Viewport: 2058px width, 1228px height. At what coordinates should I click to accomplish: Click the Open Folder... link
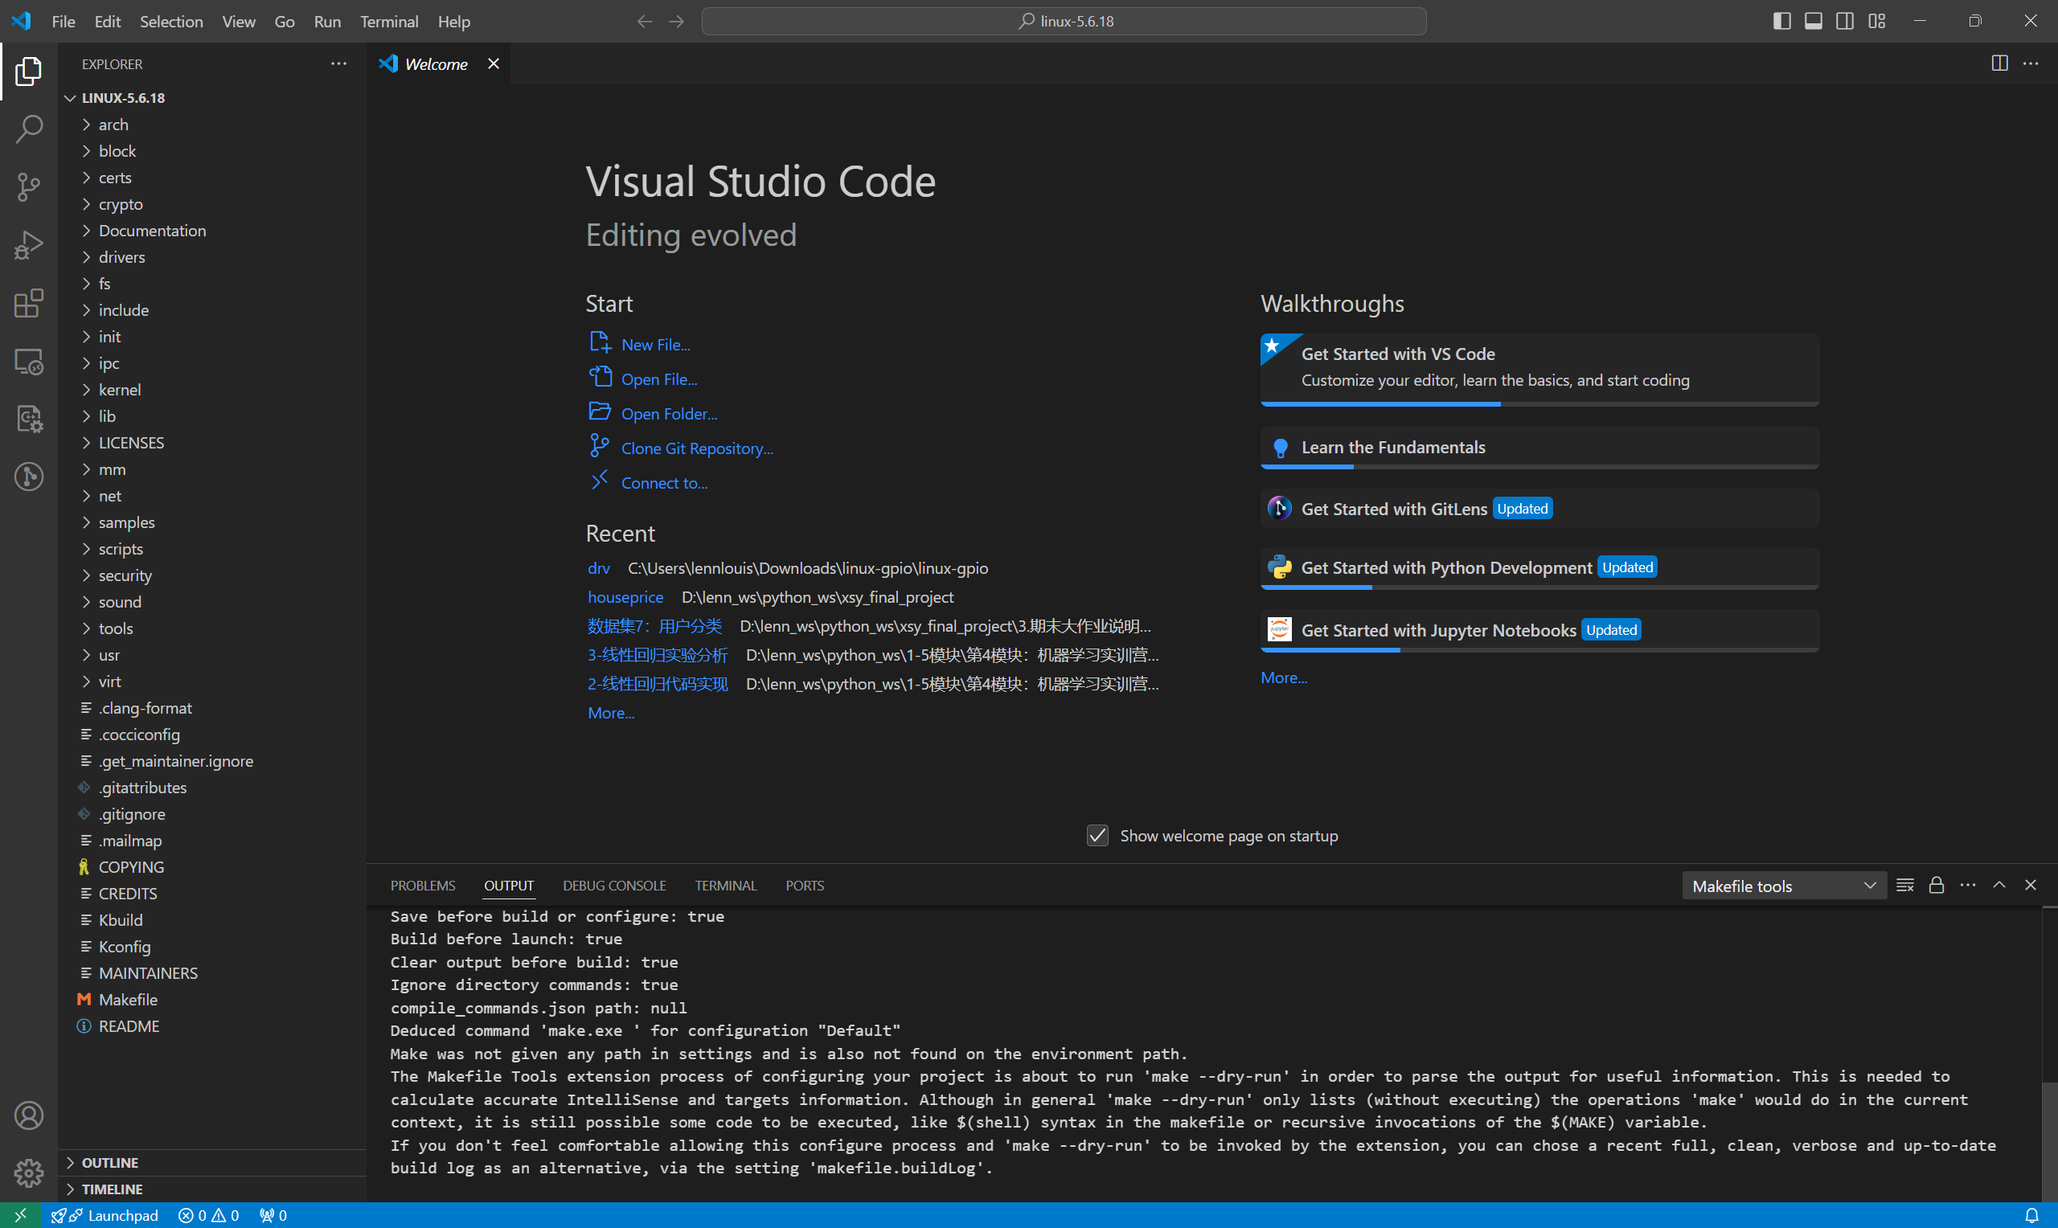tap(669, 414)
